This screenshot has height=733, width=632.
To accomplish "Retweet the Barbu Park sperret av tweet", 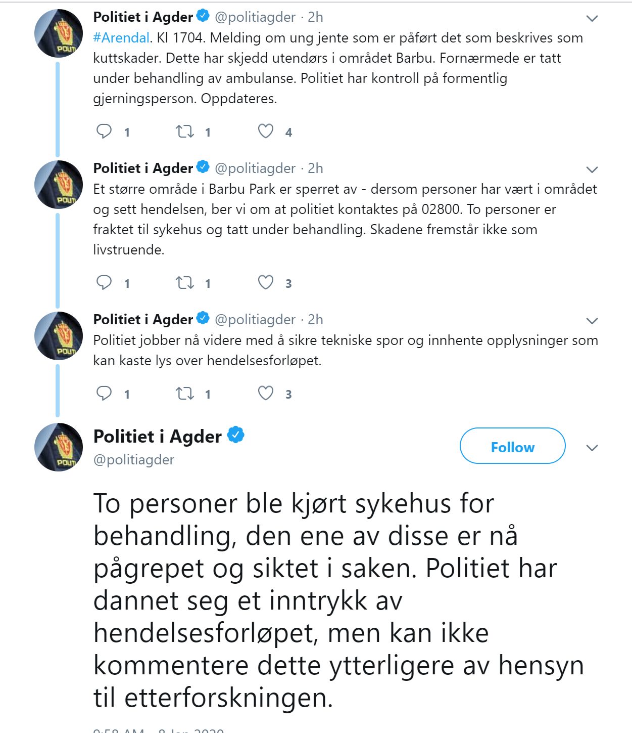I will point(184,283).
